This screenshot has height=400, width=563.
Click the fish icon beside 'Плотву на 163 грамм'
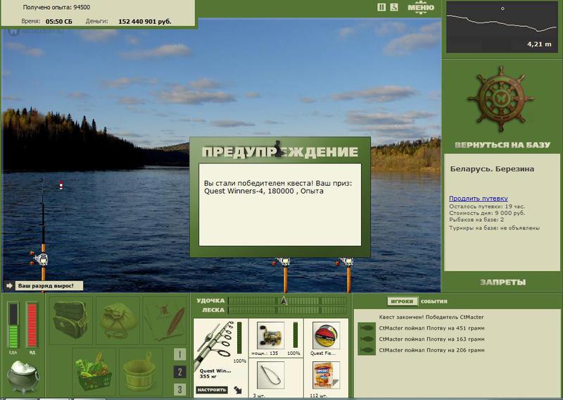click(x=367, y=339)
